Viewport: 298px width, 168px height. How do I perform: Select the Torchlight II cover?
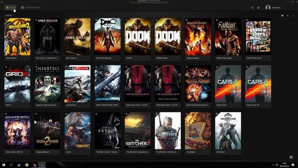tap(198, 131)
